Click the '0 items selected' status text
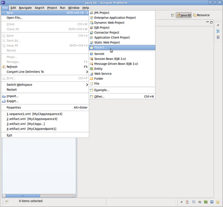Viewport: 223px width, 207px height. (31, 201)
